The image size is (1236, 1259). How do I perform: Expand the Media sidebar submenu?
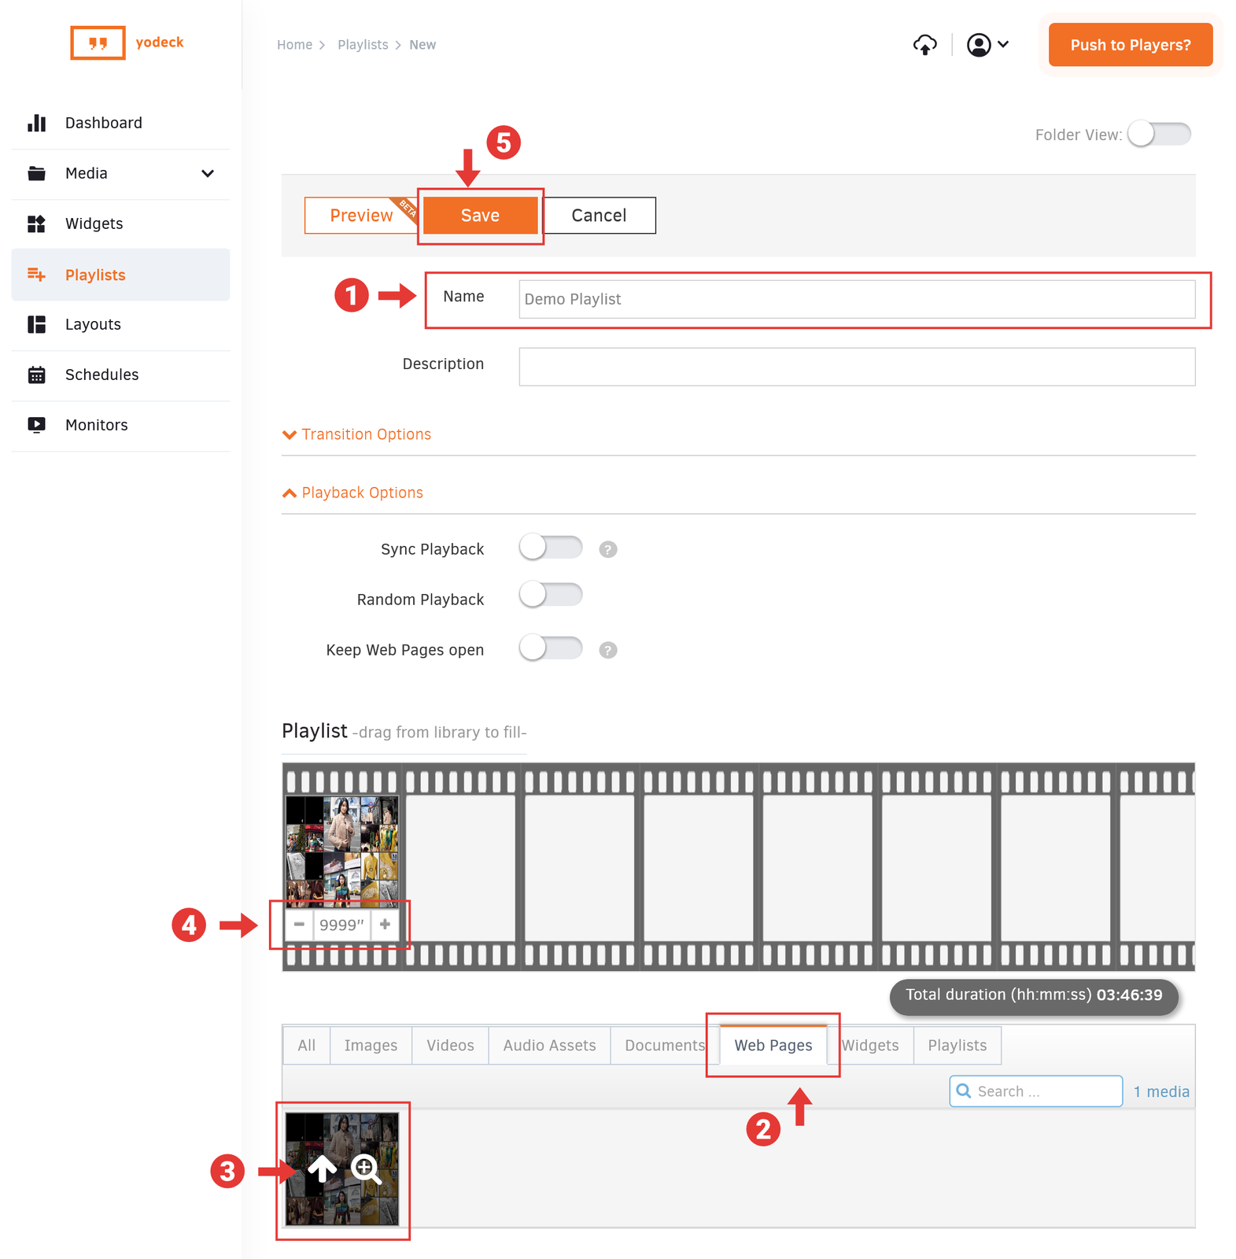tap(207, 174)
